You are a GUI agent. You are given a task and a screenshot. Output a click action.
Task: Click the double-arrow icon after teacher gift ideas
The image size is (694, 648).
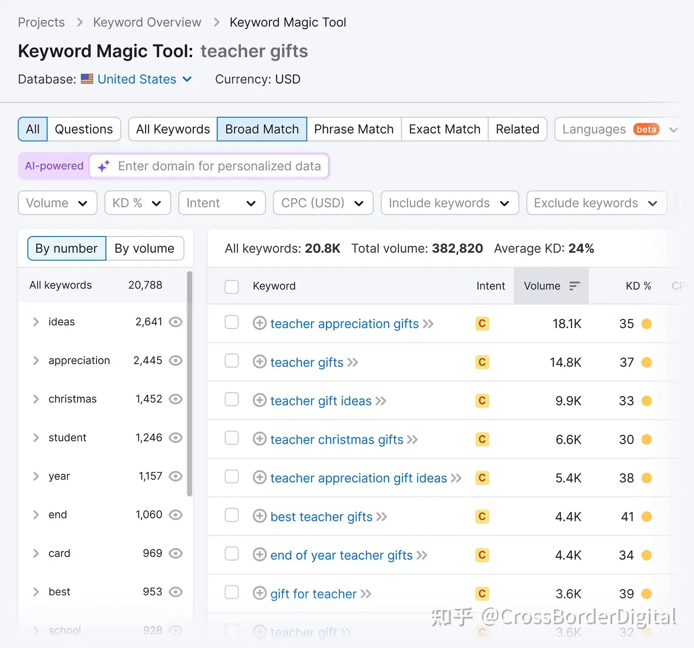point(381,401)
